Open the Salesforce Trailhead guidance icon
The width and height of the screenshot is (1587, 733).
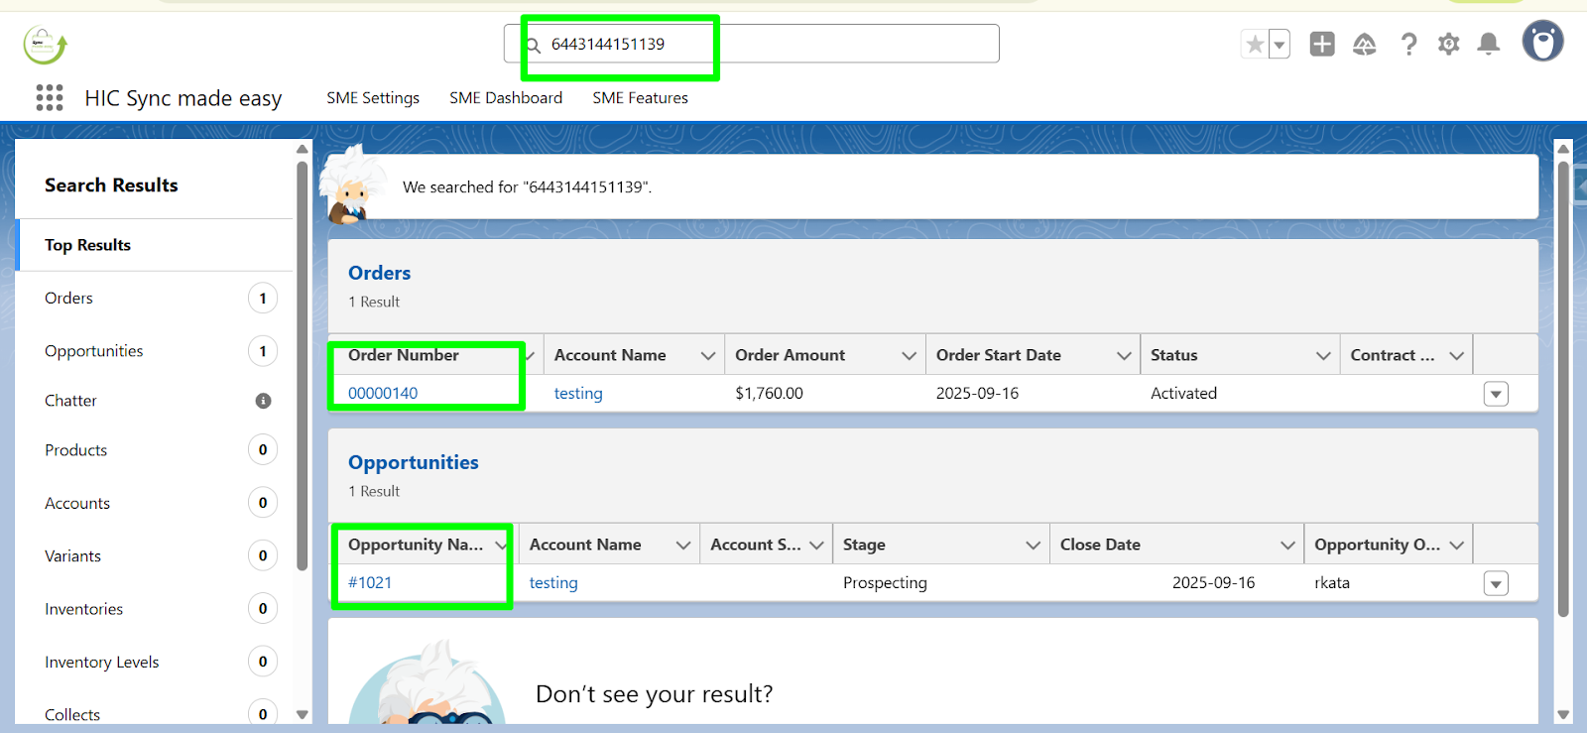pyautogui.click(x=1365, y=44)
